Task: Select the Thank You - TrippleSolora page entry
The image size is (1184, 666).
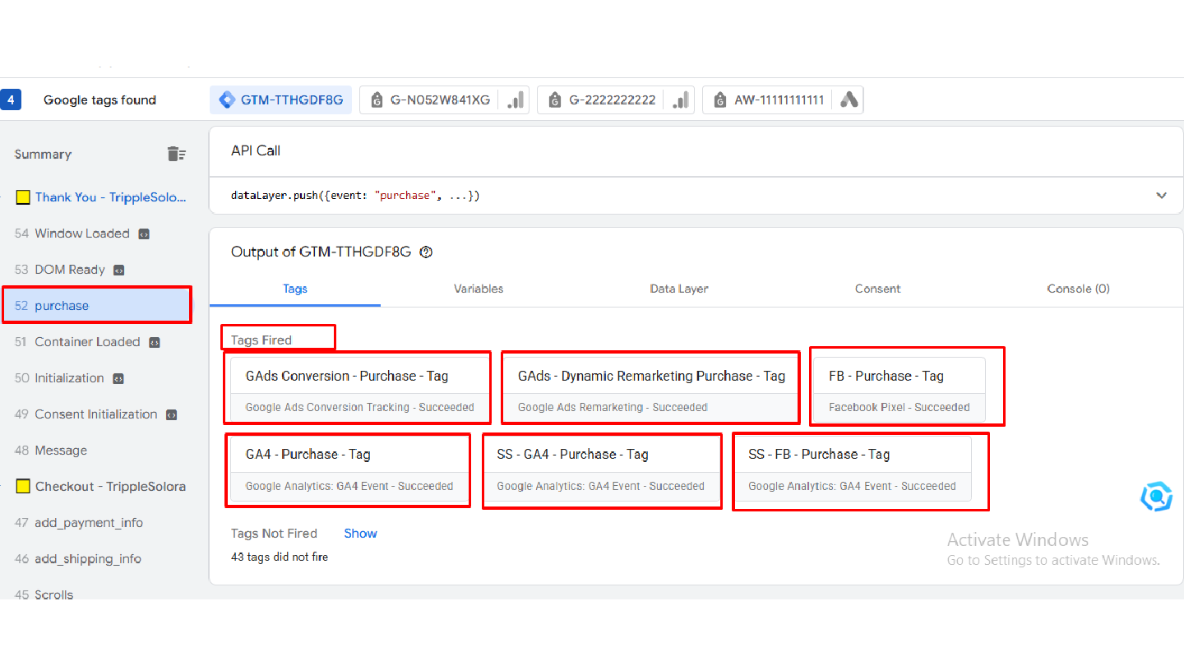Action: point(111,197)
